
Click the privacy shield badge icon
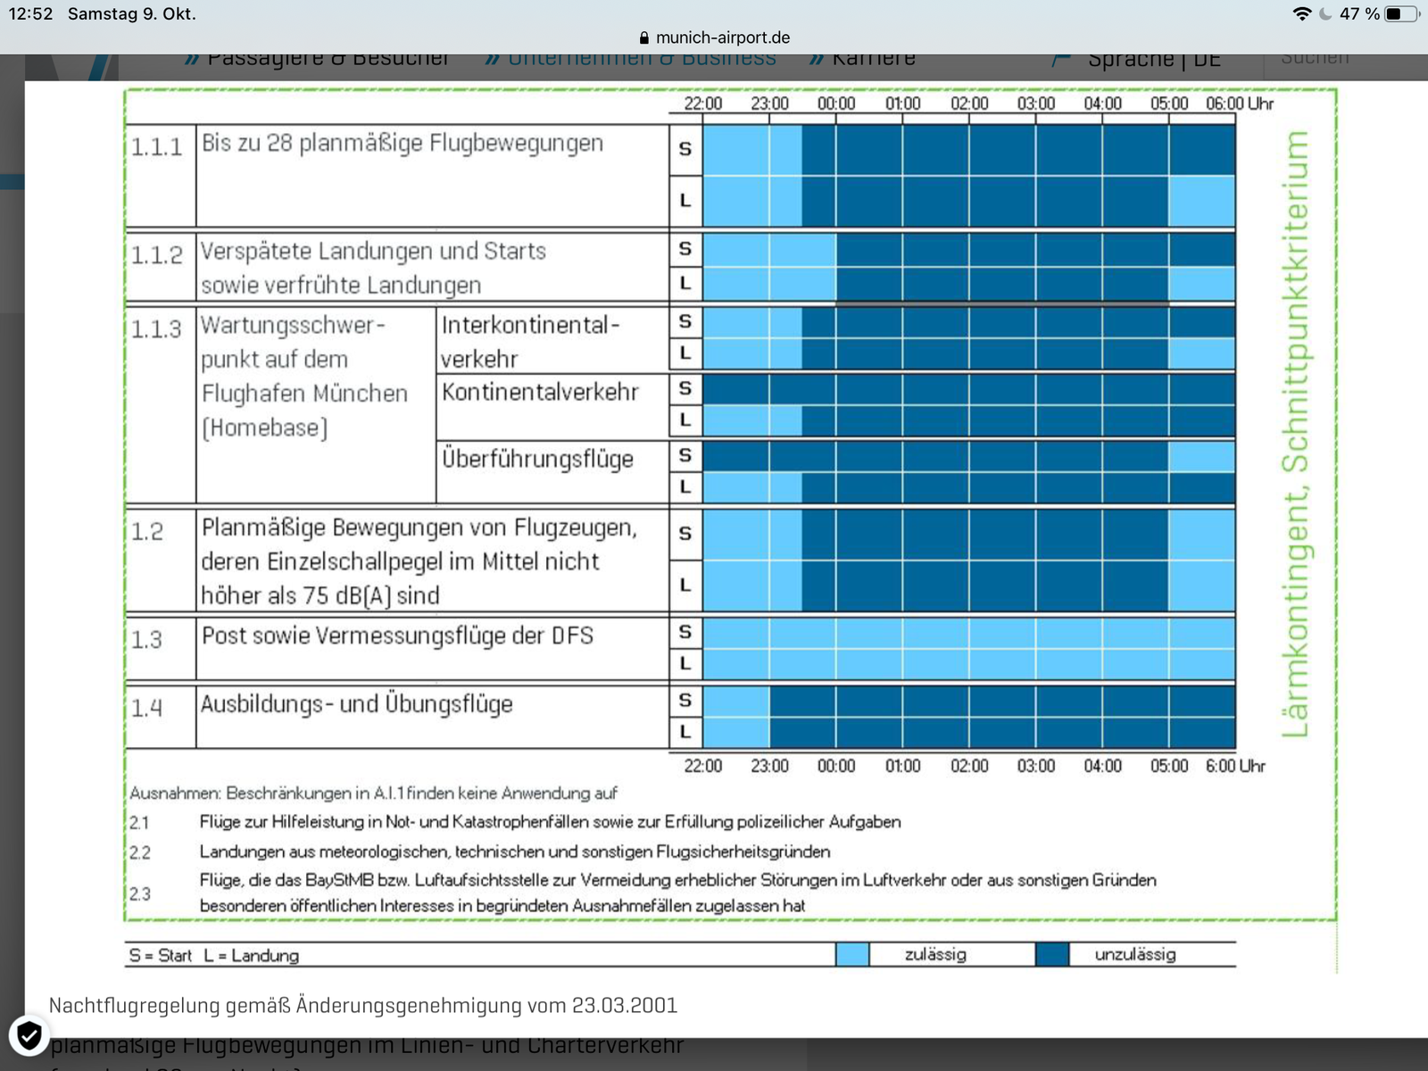click(x=29, y=1036)
